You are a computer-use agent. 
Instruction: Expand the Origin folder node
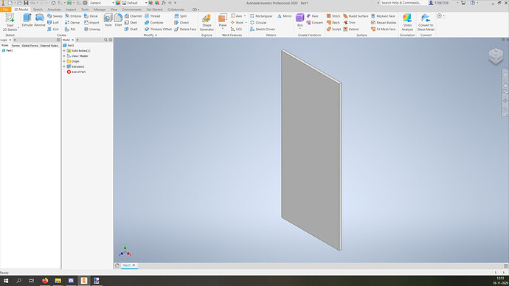click(x=64, y=61)
